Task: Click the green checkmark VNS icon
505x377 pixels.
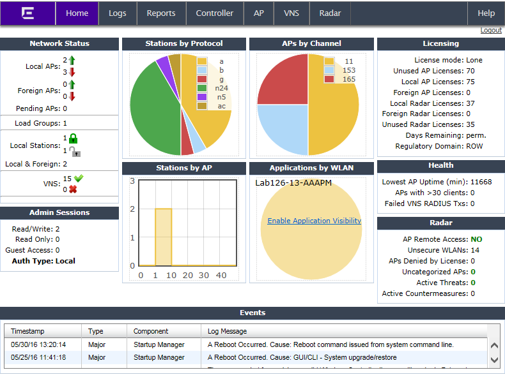Action: point(79,179)
